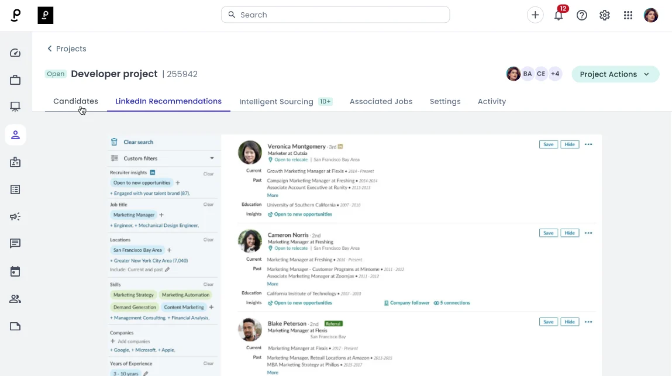The width and height of the screenshot is (672, 376).
Task: Hide Veronica Montgomery
Action: click(x=570, y=144)
